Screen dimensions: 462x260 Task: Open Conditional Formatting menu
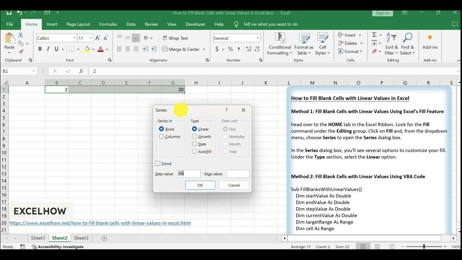[280, 44]
